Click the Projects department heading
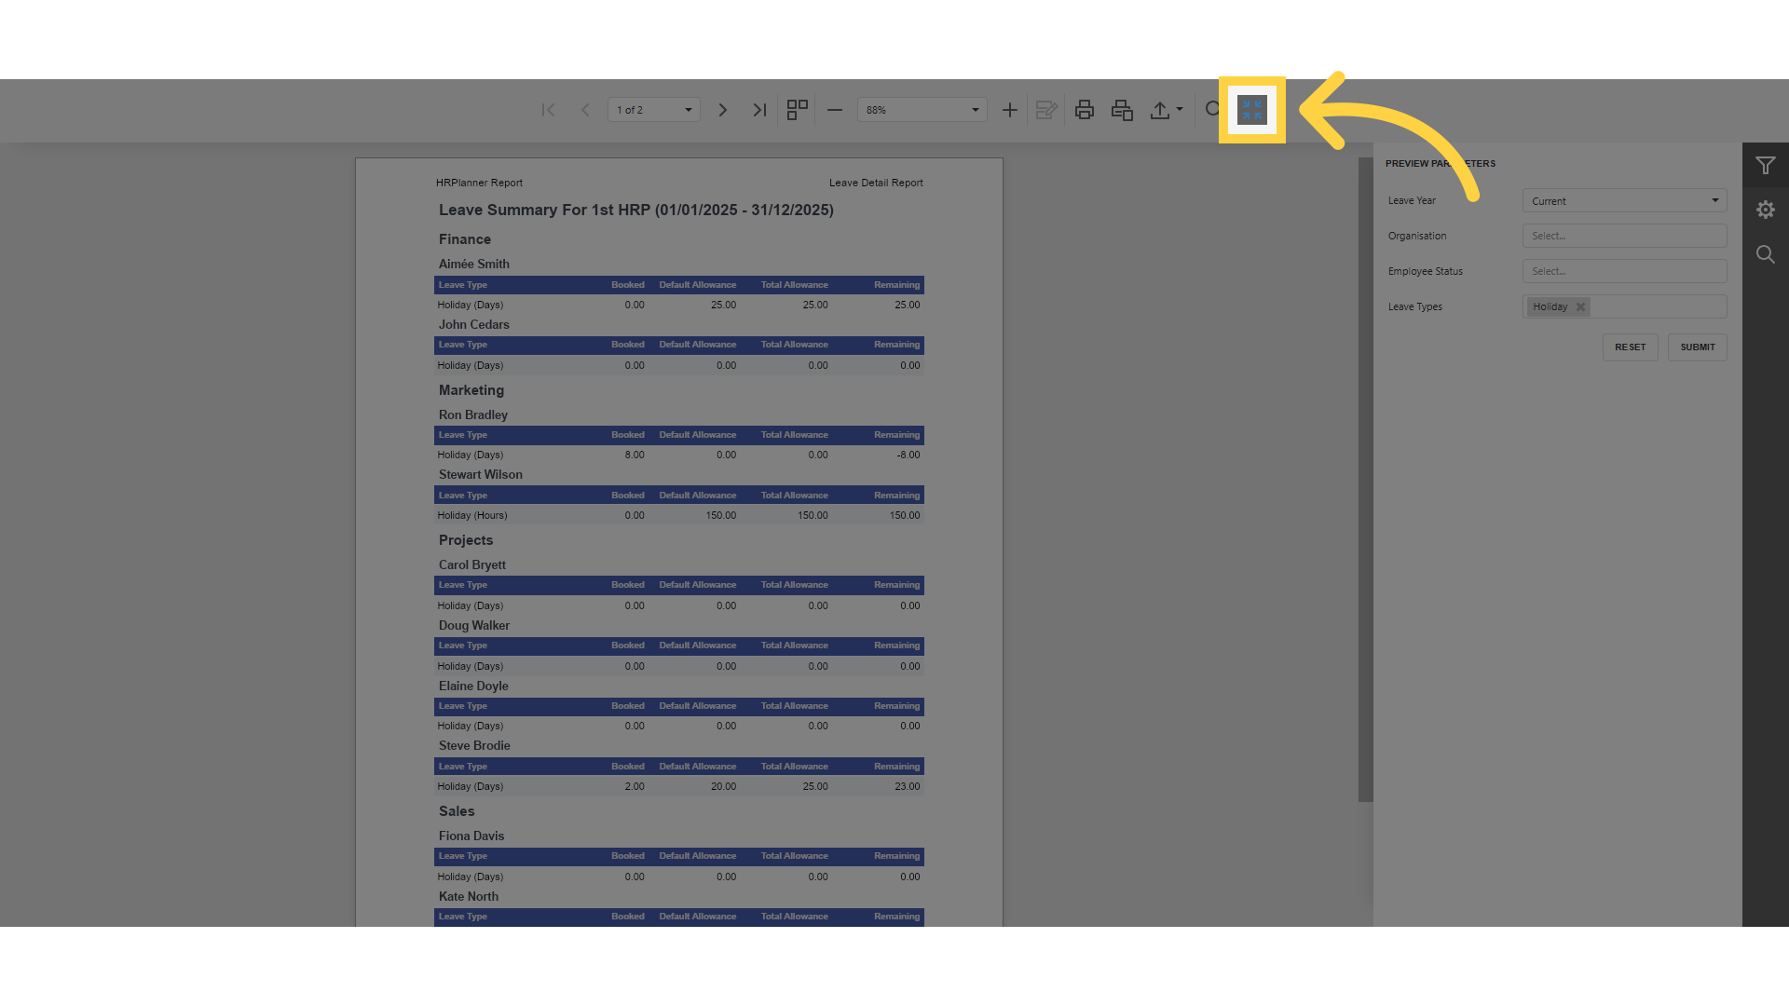 pyautogui.click(x=466, y=540)
